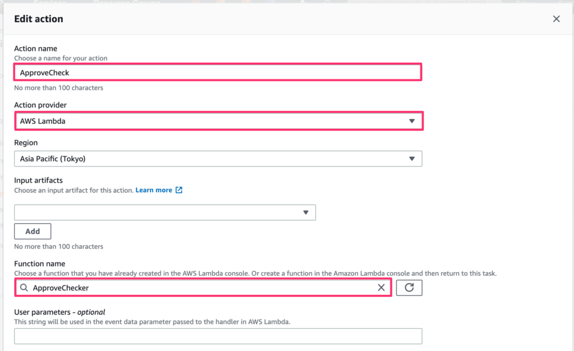Open the Input artifacts dropdown
Screen dimensions: 574x351
pos(165,213)
